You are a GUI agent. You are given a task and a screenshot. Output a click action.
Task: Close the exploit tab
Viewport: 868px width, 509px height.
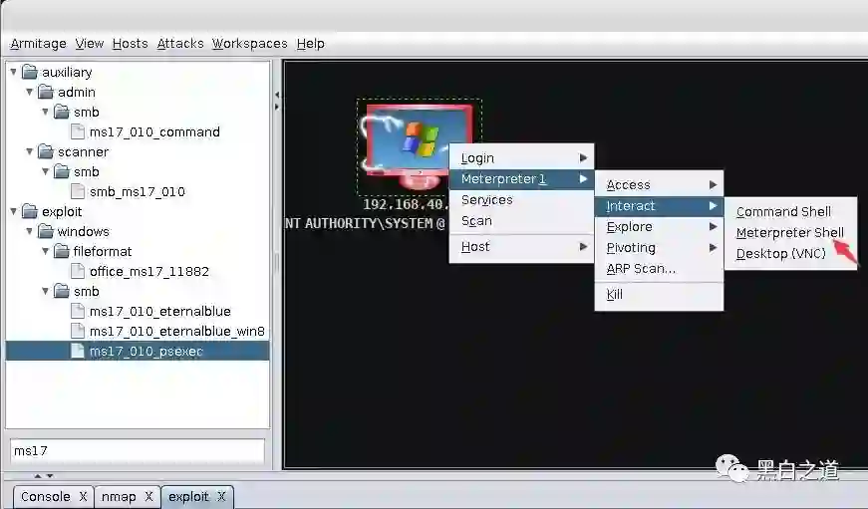pos(221,497)
